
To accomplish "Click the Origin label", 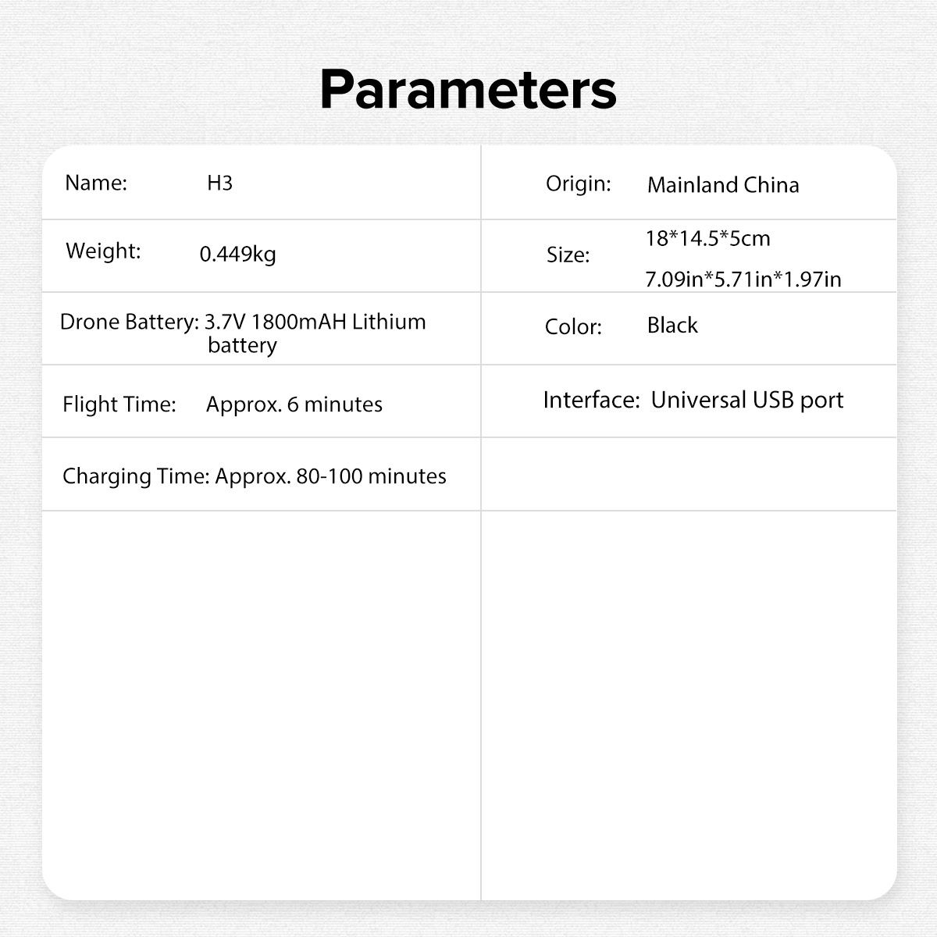I will tap(578, 184).
